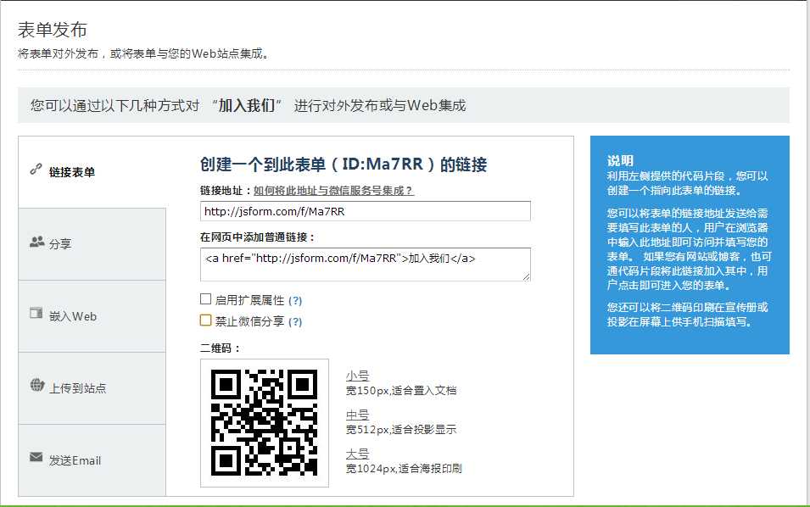
Task: Open the 链接表单 tab
Action: pos(92,172)
